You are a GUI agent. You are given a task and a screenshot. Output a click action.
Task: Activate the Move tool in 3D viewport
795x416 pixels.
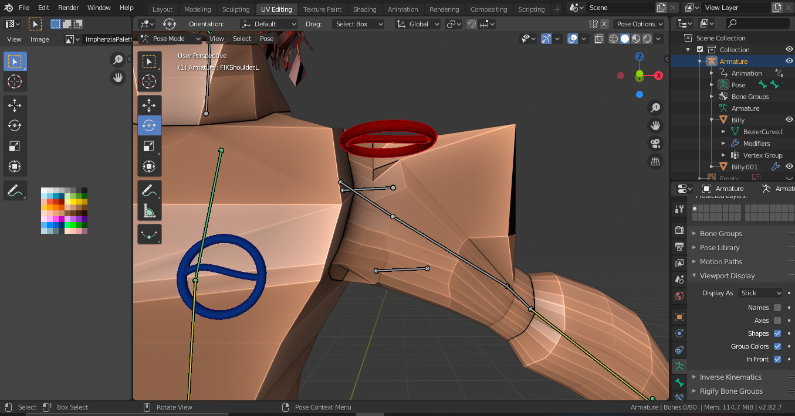pyautogui.click(x=149, y=105)
